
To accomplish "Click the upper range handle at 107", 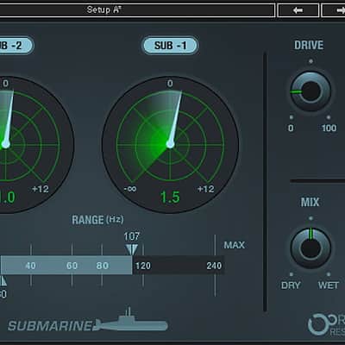I will (132, 250).
